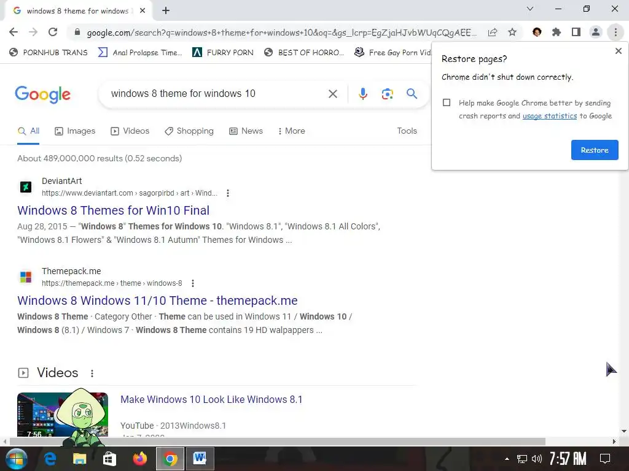This screenshot has width=629, height=471.
Task: Open the Windows Start menu
Action: [x=15, y=459]
